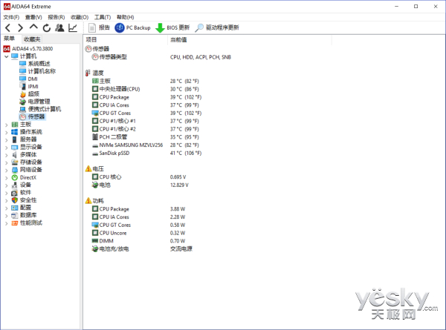The width and height of the screenshot is (446, 330).
Task: Switch to the 菜单 tab
Action: (10, 39)
